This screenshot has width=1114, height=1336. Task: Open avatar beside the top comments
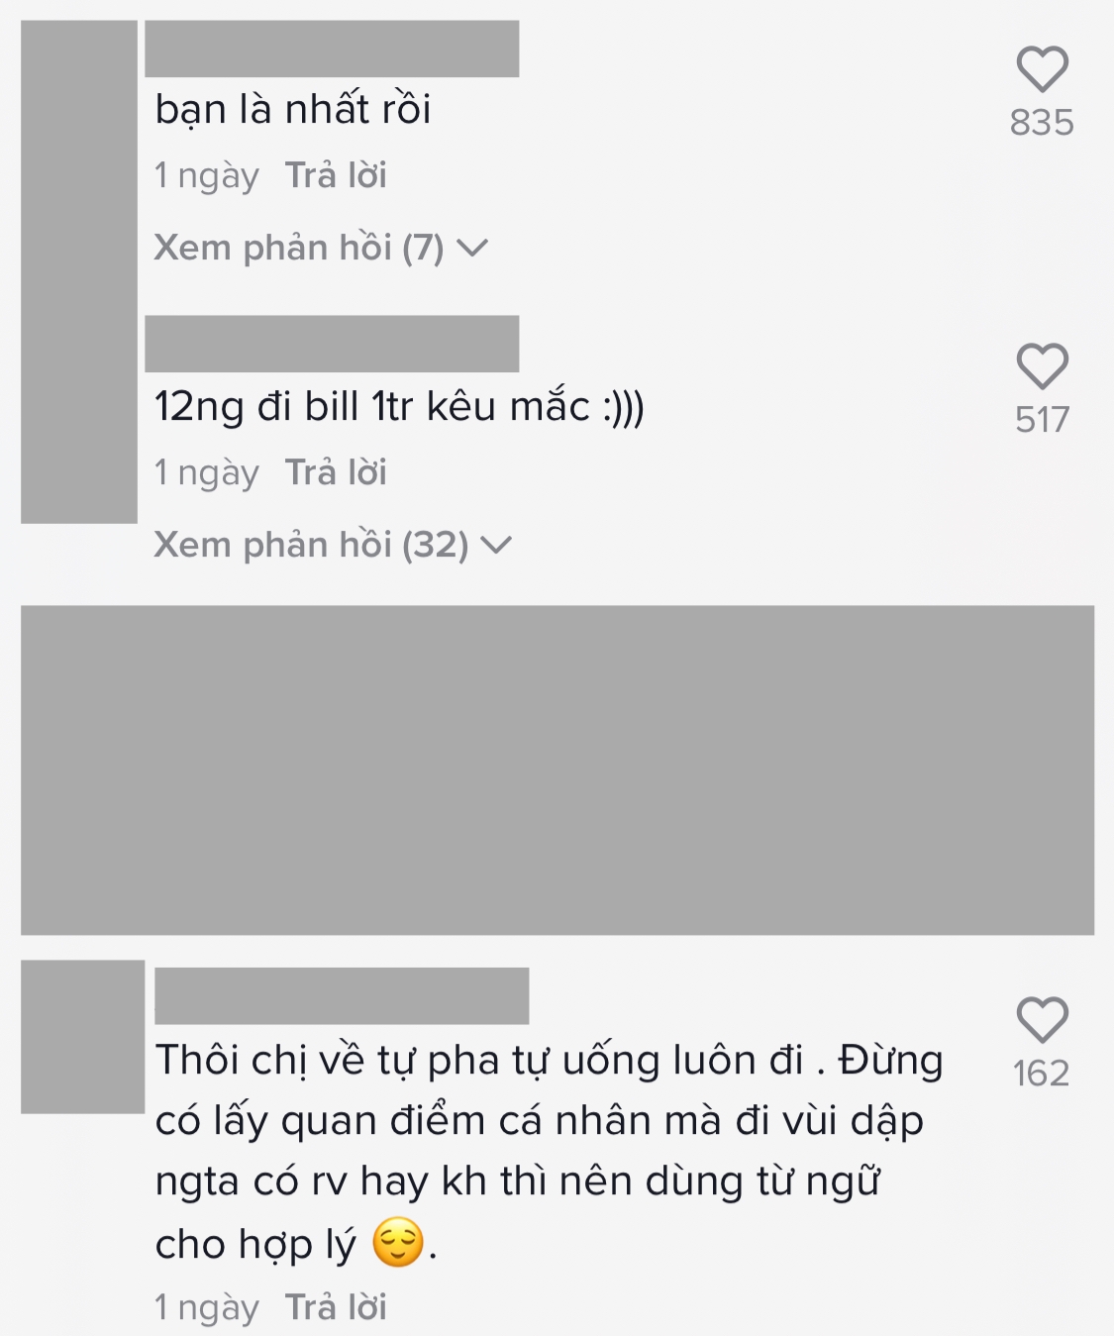[x=79, y=271]
